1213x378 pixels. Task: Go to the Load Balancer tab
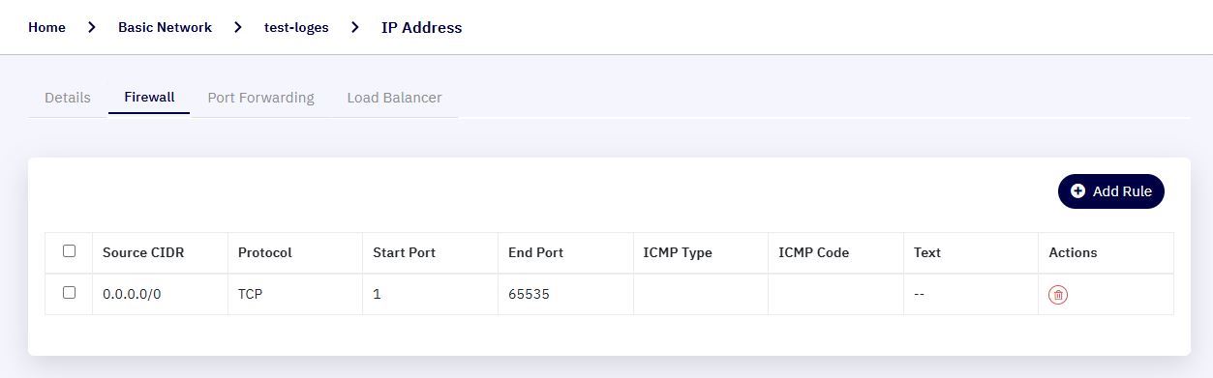395,98
